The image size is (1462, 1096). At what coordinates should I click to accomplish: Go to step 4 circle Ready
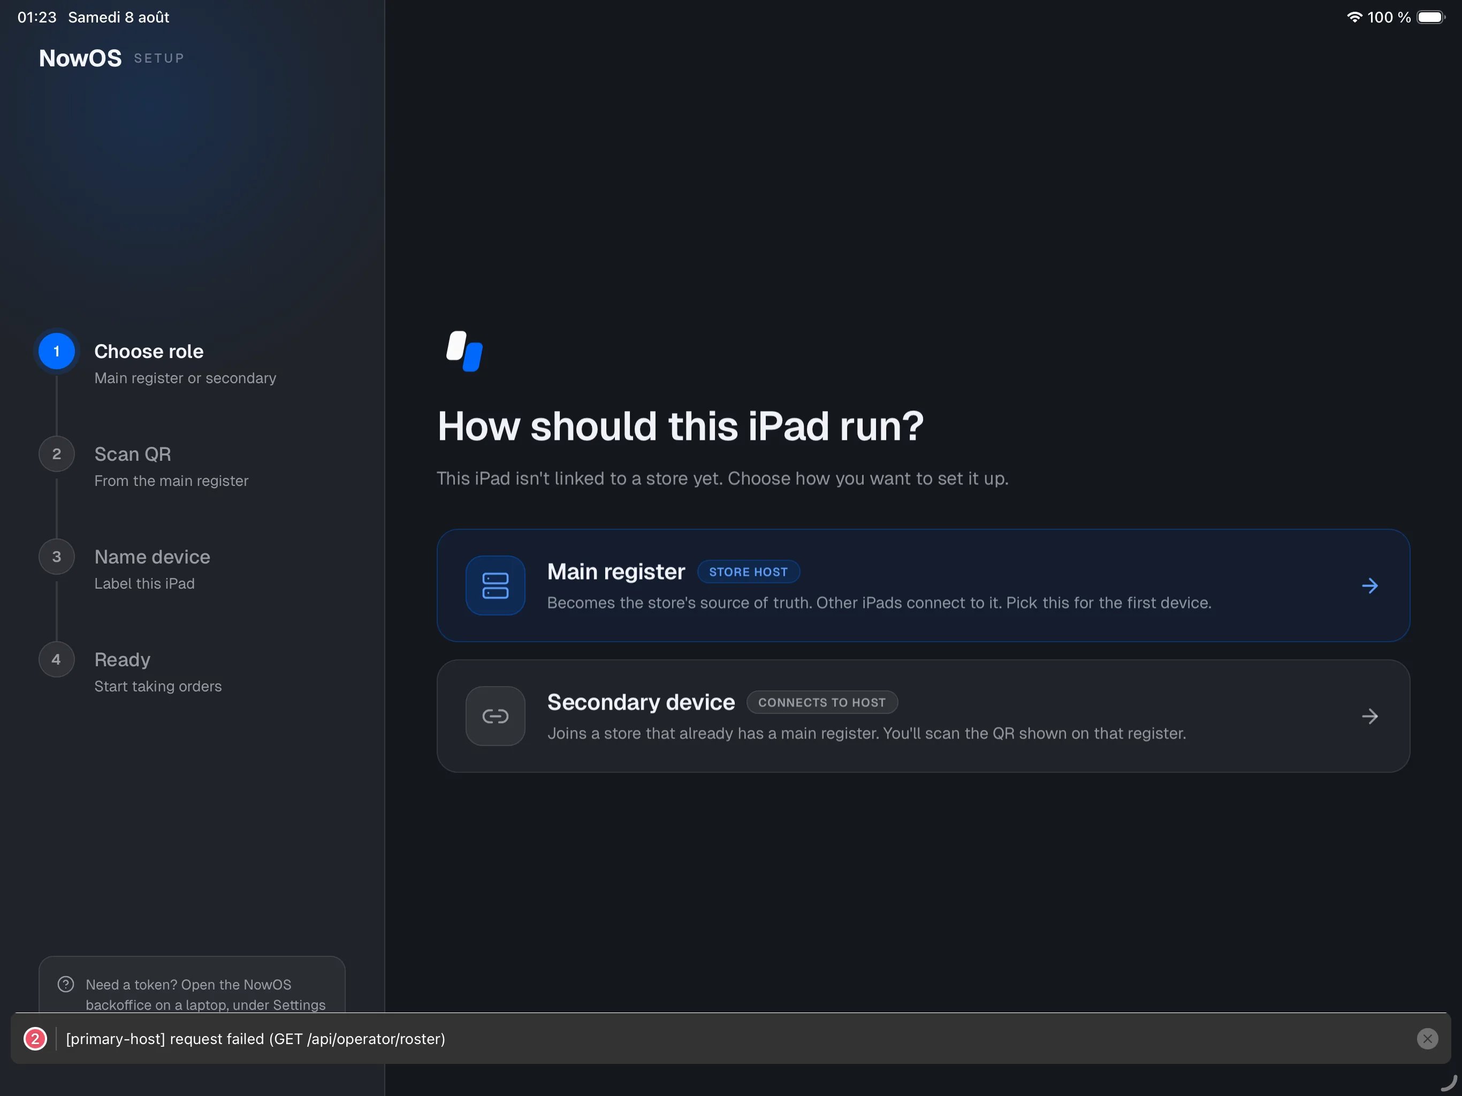[x=57, y=659]
